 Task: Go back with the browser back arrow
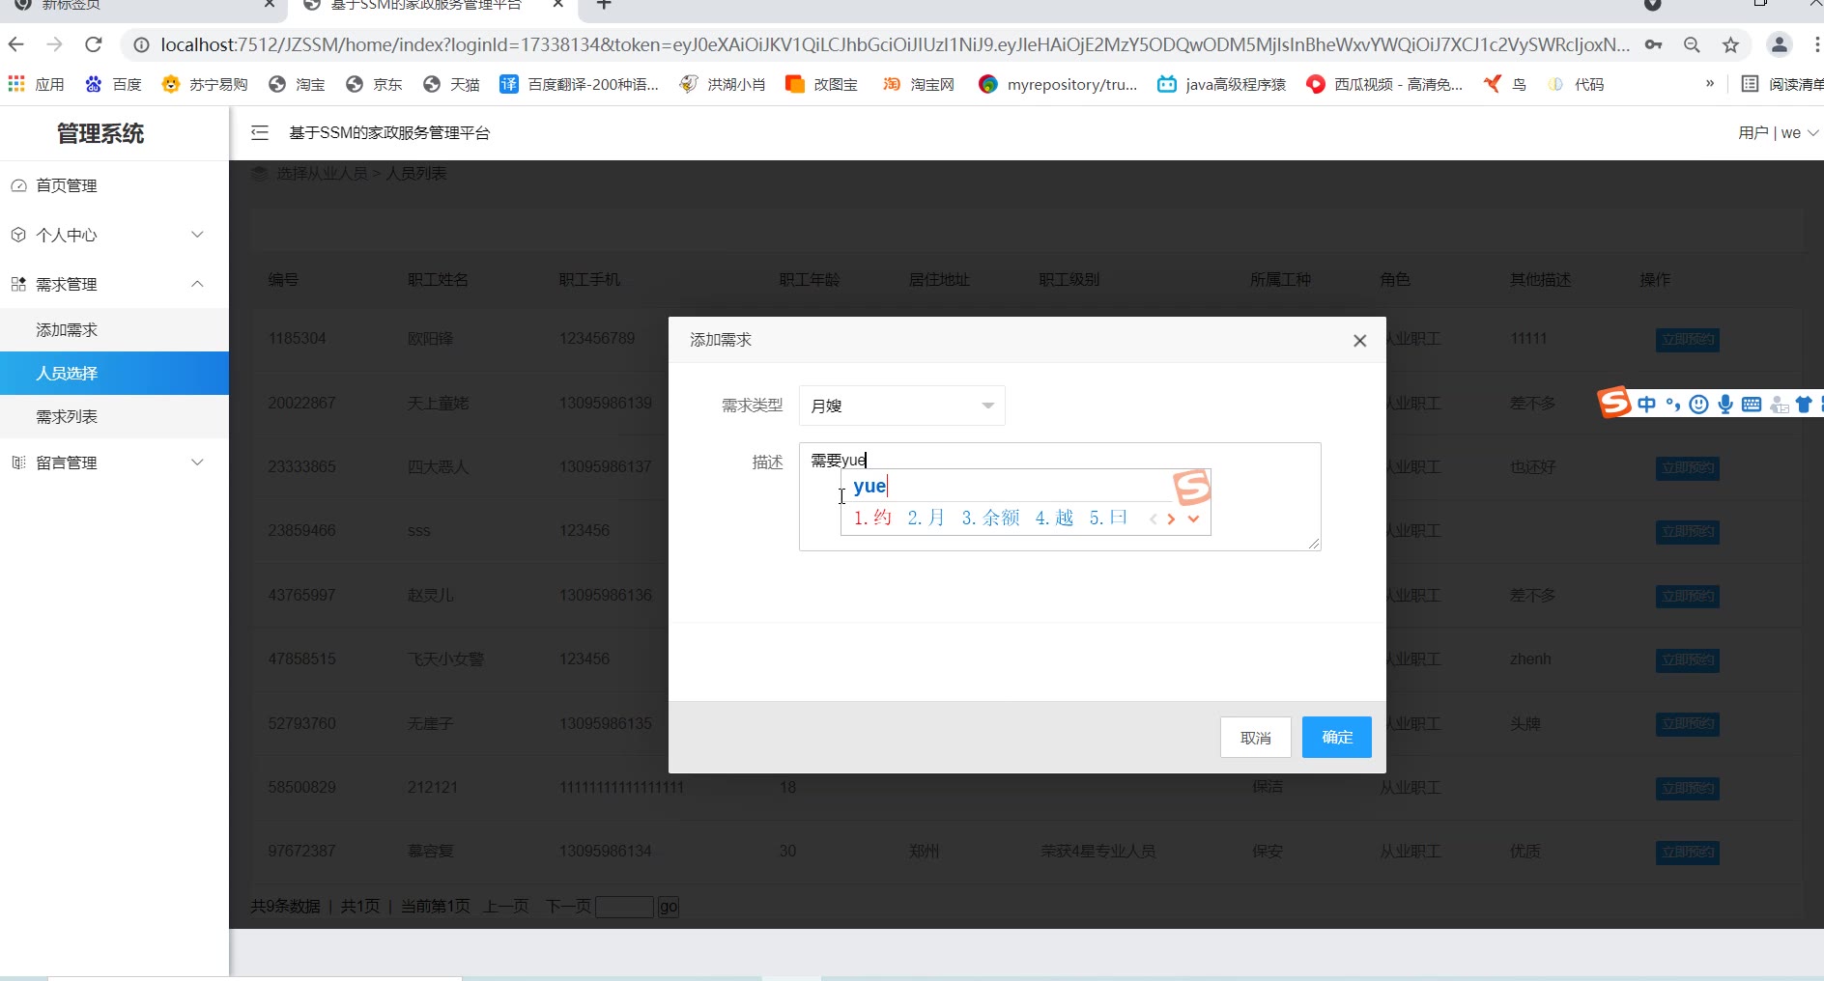click(x=16, y=44)
